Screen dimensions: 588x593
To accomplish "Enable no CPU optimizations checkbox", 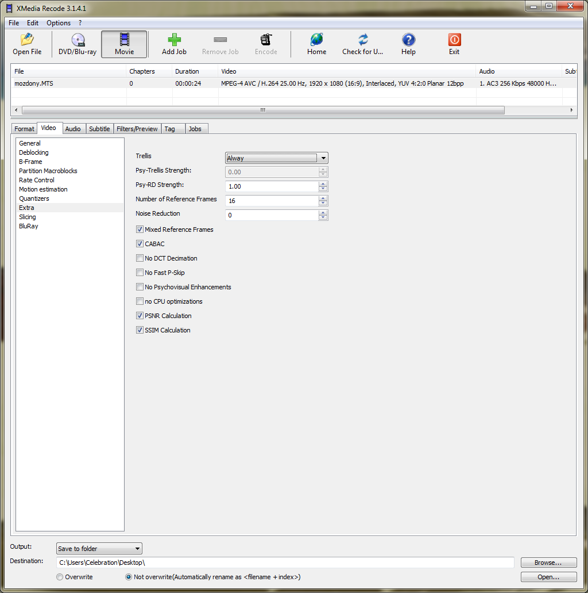I will (x=140, y=301).
